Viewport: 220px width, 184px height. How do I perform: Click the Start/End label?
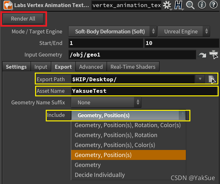click(x=51, y=43)
